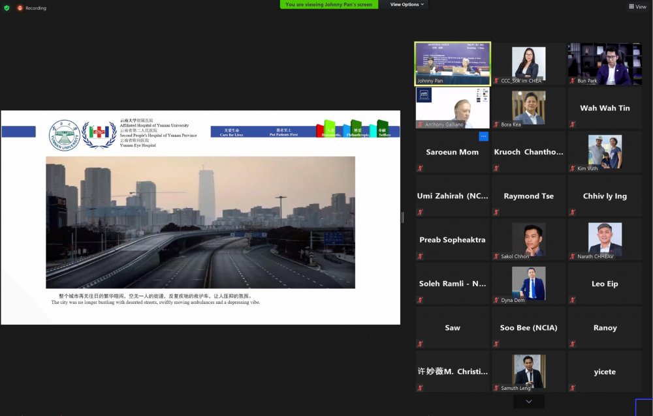Click muted mic icon on Raymond Tse tile
The image size is (653, 416).
pyautogui.click(x=496, y=212)
